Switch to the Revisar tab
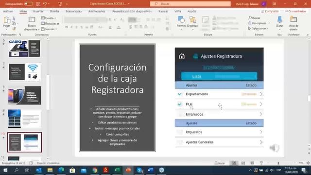311x175 pixels. (x=163, y=11)
